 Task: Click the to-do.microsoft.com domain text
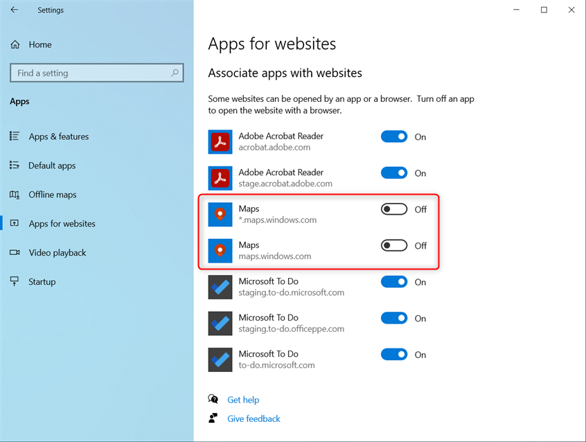(276, 365)
